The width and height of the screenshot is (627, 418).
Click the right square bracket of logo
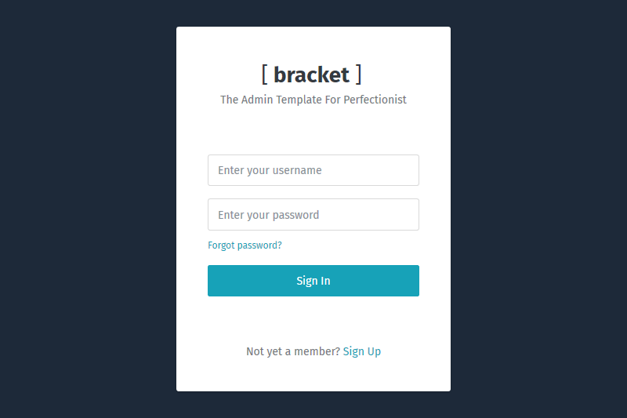358,75
